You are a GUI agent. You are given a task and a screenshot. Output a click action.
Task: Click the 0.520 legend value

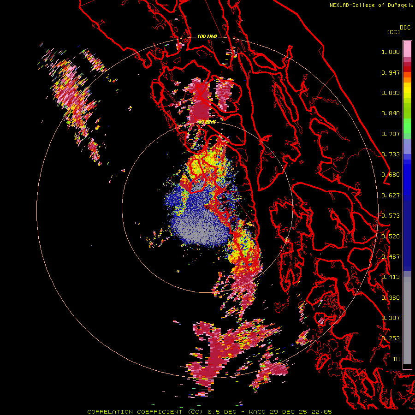tap(391, 237)
